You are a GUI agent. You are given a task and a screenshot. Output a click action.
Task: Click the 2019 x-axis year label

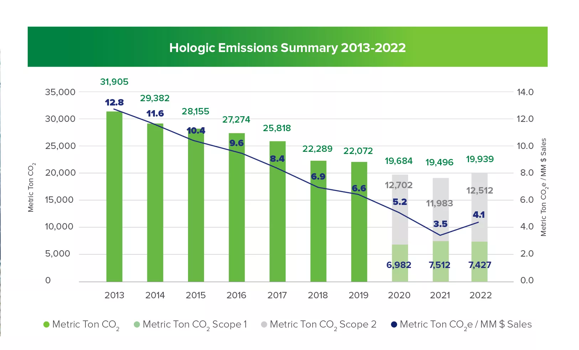click(x=359, y=295)
